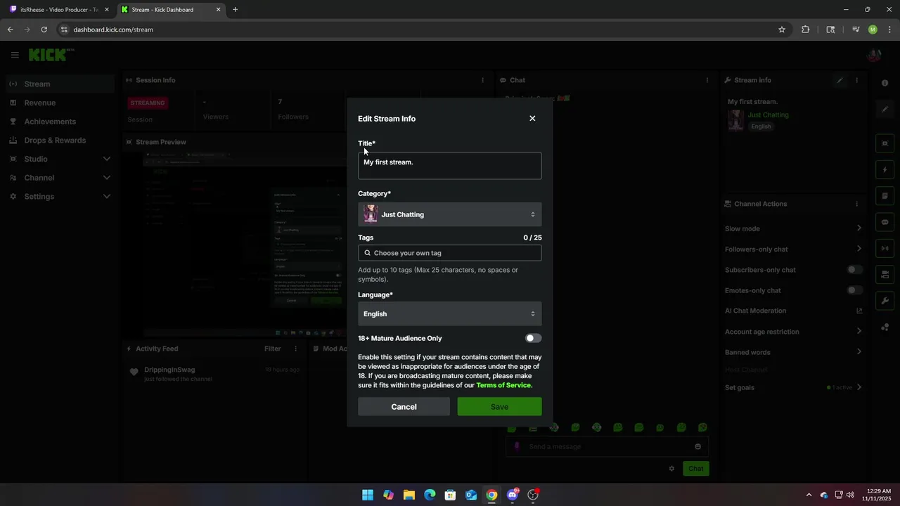Click the hamburger menu icon
This screenshot has width=900, height=506.
15,55
